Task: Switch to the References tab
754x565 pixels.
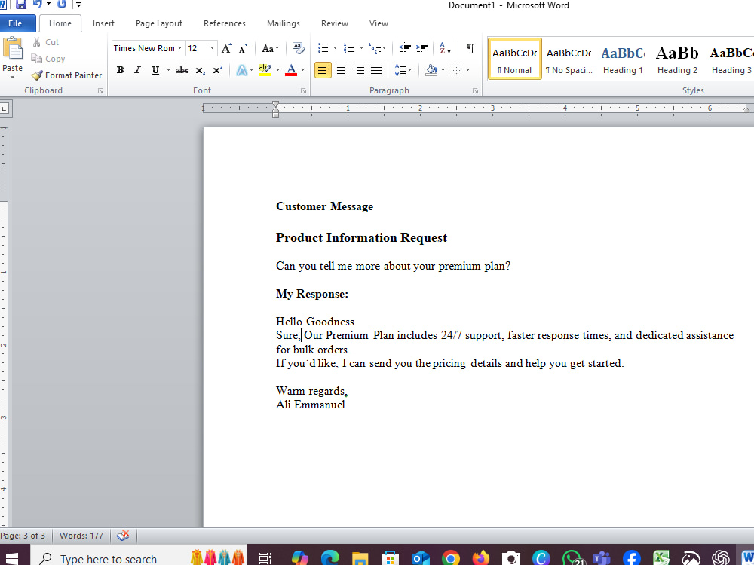Action: (x=225, y=23)
